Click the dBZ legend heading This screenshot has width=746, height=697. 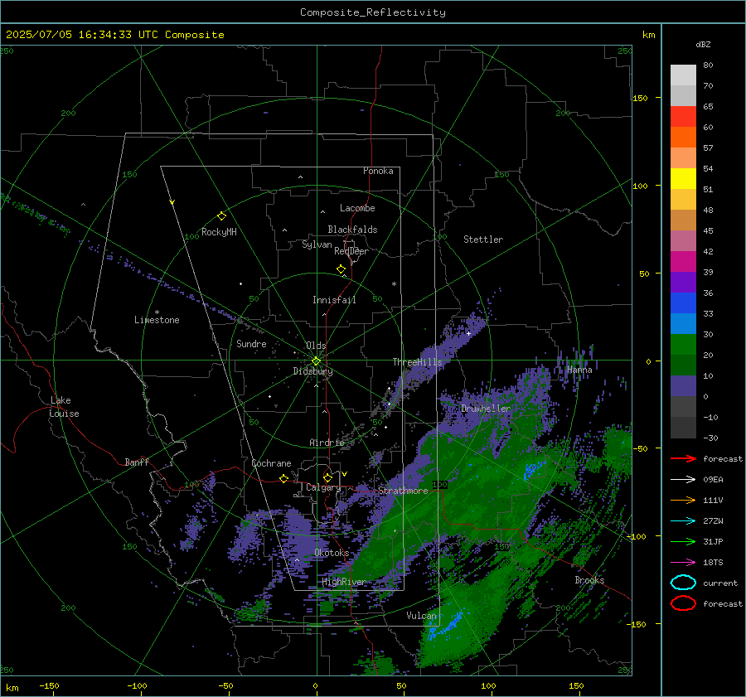tap(703, 44)
